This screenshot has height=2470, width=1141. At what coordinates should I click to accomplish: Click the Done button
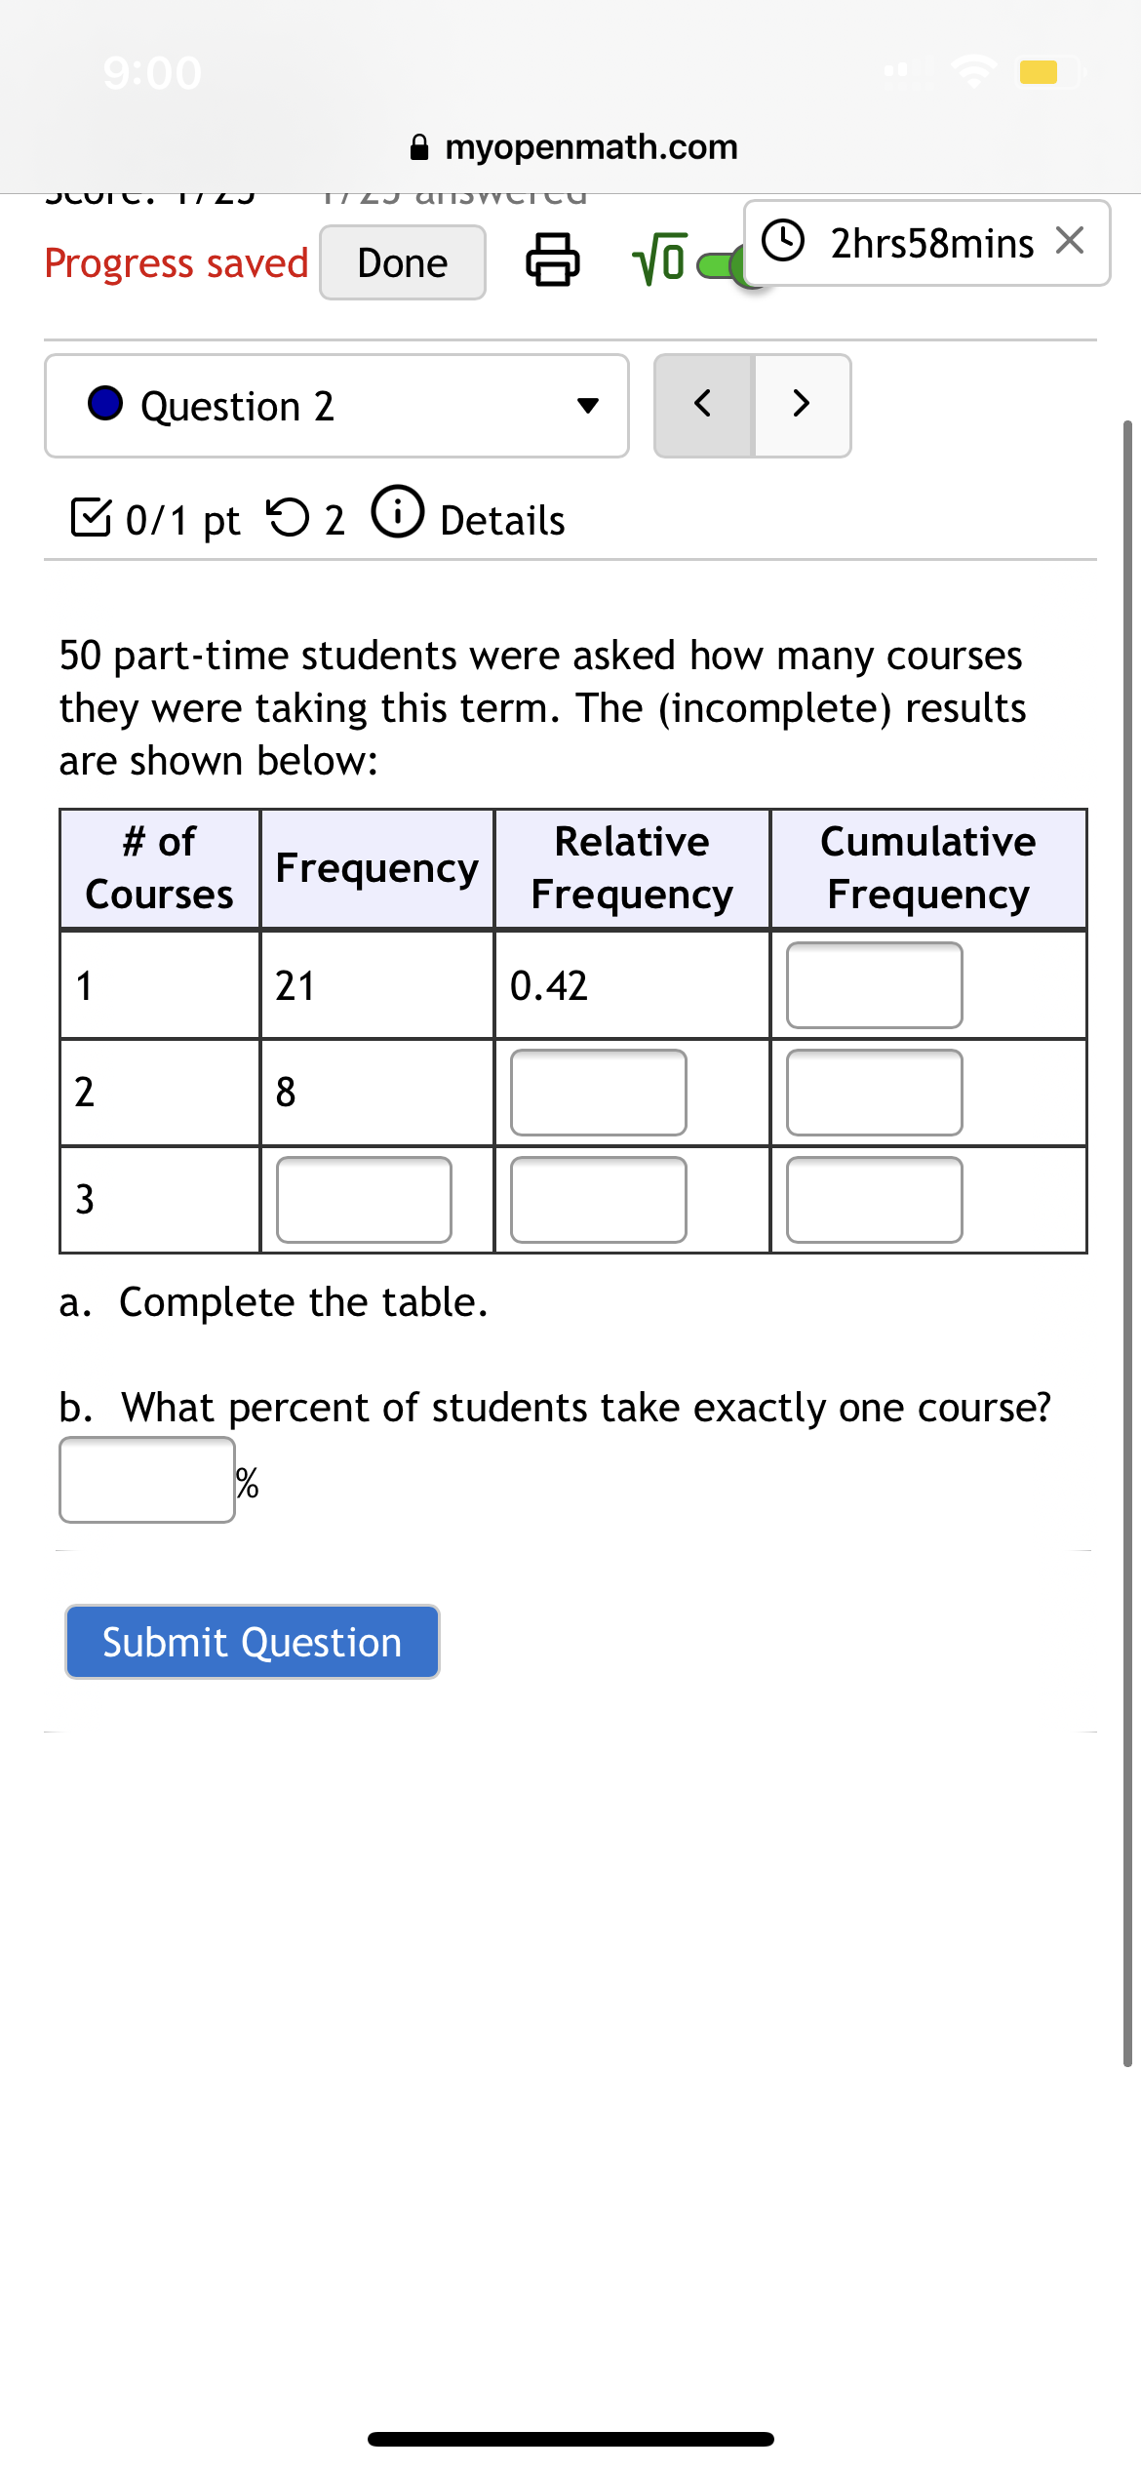[401, 260]
